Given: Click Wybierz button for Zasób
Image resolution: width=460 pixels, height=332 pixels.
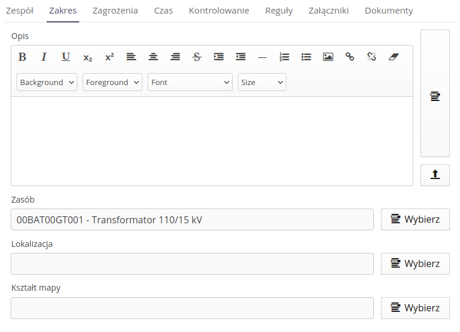Looking at the screenshot, I should pyautogui.click(x=415, y=219).
